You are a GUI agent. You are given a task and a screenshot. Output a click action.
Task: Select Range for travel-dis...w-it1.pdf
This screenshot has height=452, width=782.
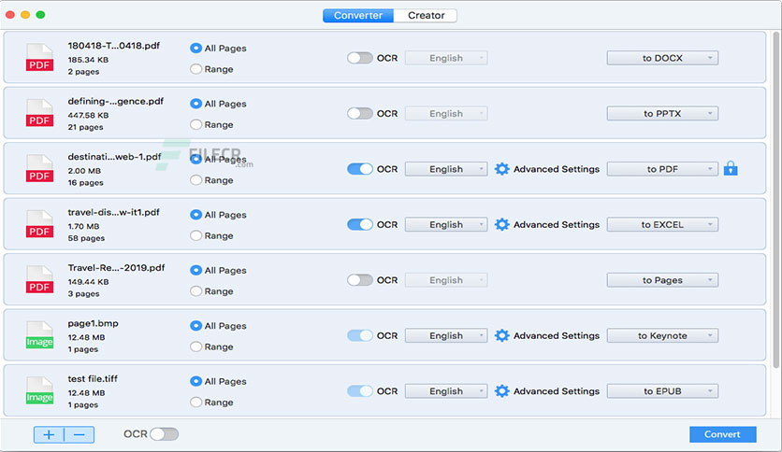coord(196,235)
